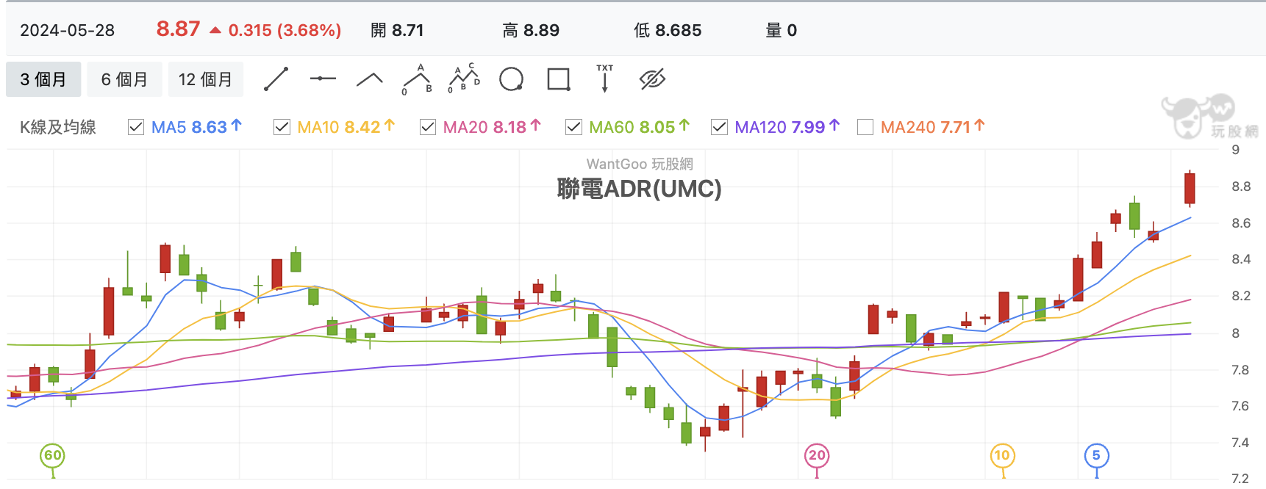Screen dimensions: 1266x489
Task: Uncheck the MA120 moving average checkbox
Action: pos(719,127)
